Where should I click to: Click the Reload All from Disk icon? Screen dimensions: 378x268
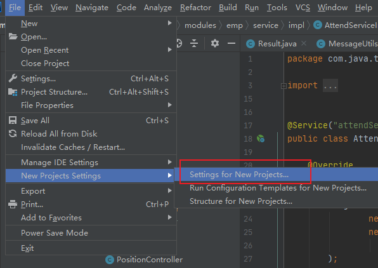[13, 133]
